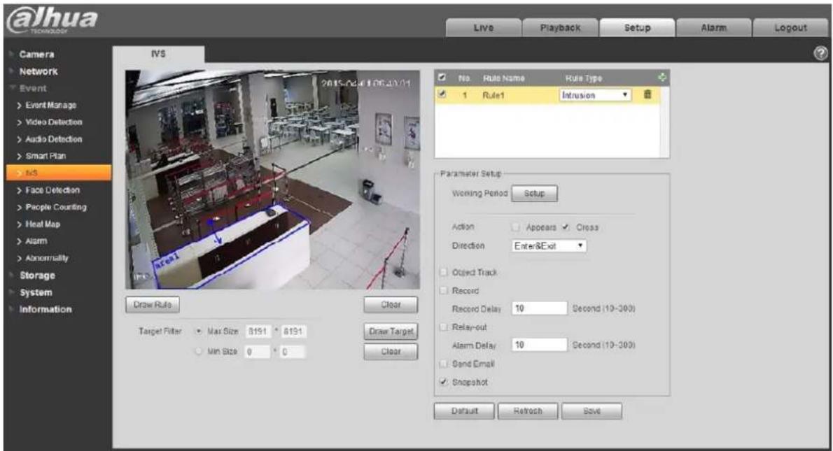Image resolution: width=833 pixels, height=451 pixels.
Task: Click Clear button beside Draw Rule
Action: coord(391,305)
